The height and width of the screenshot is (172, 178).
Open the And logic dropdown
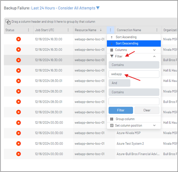(119, 83)
